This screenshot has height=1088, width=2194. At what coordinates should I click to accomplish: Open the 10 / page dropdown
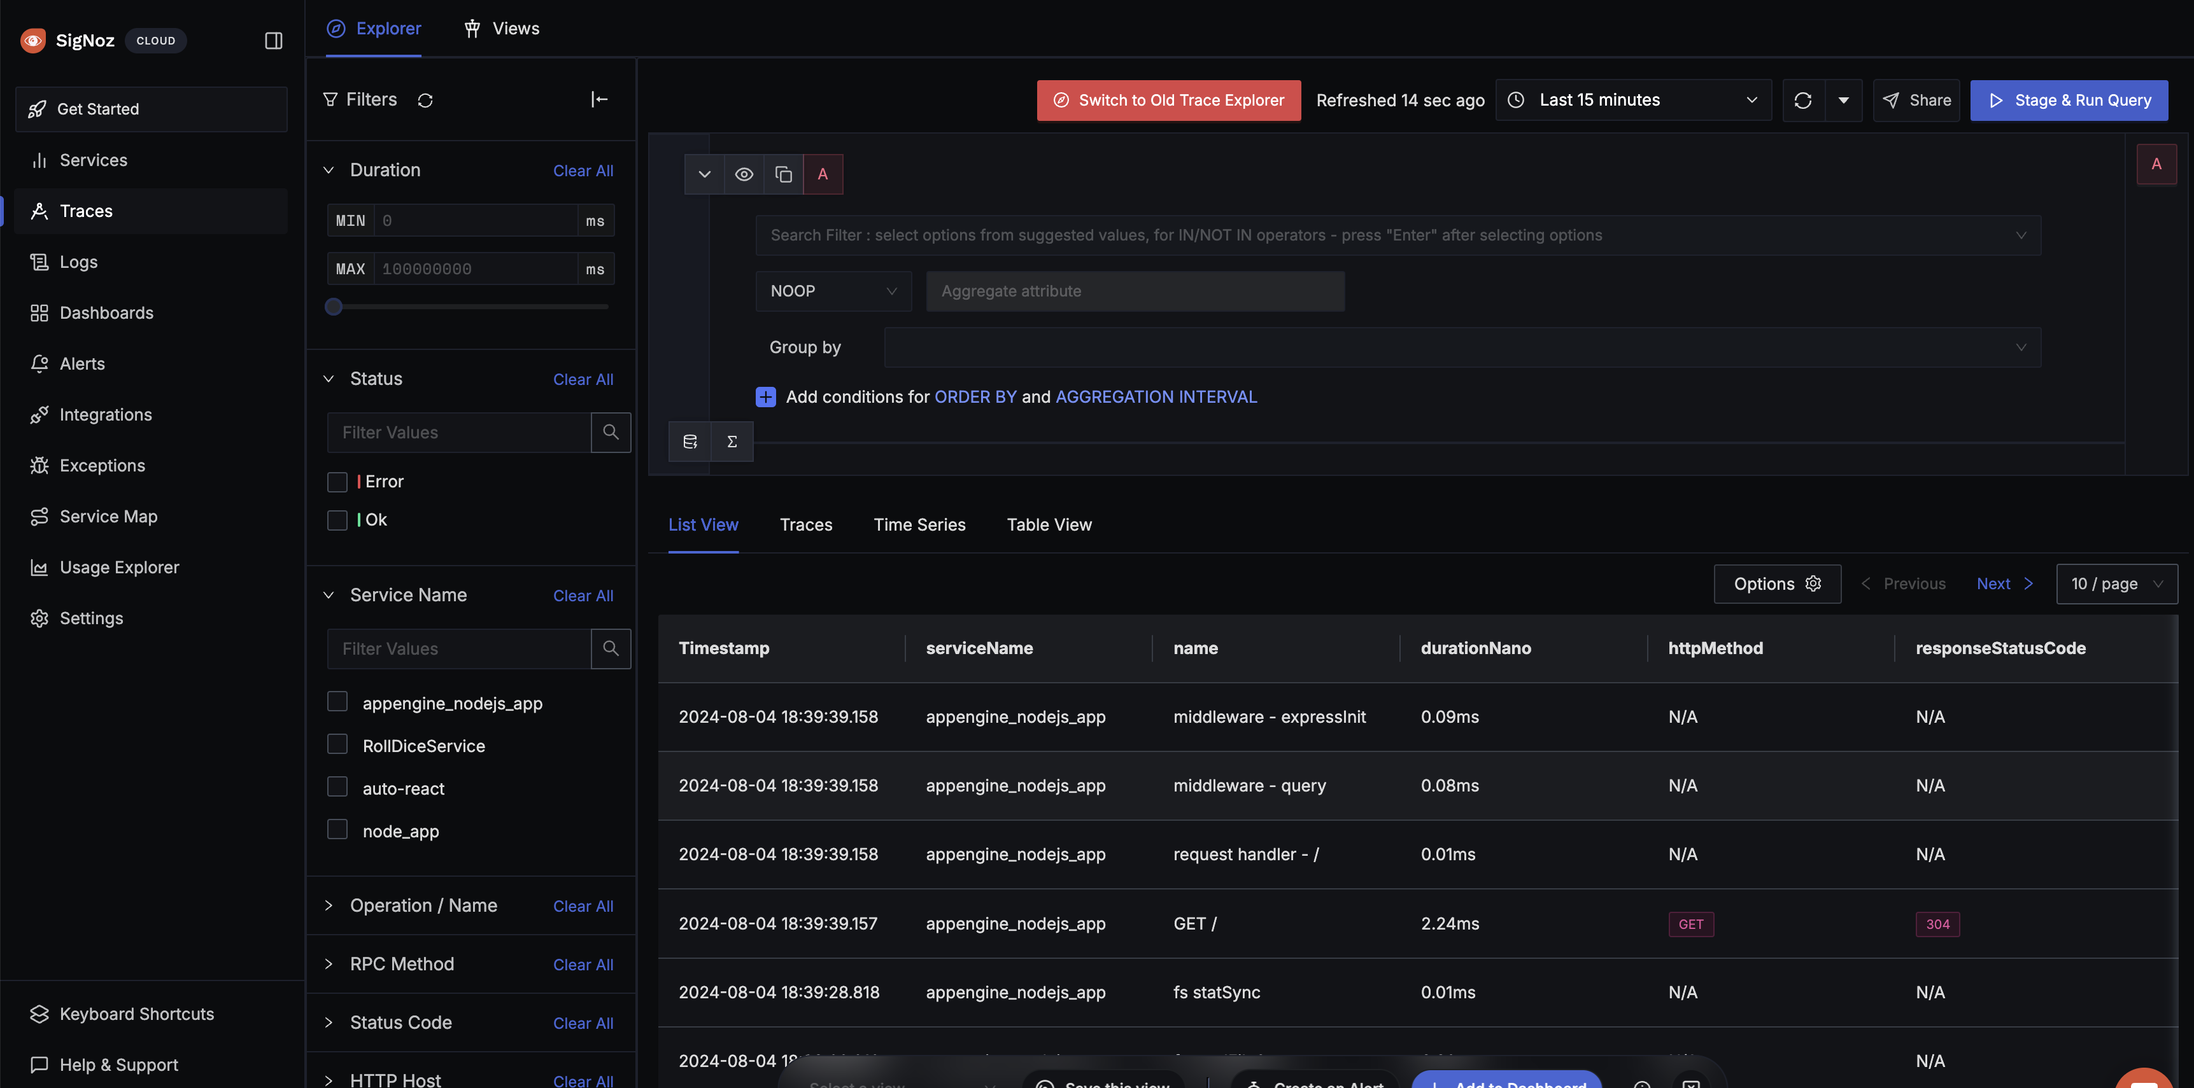pyautogui.click(x=2116, y=584)
